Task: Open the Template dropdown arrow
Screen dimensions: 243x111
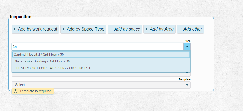Action: pyautogui.click(x=187, y=85)
